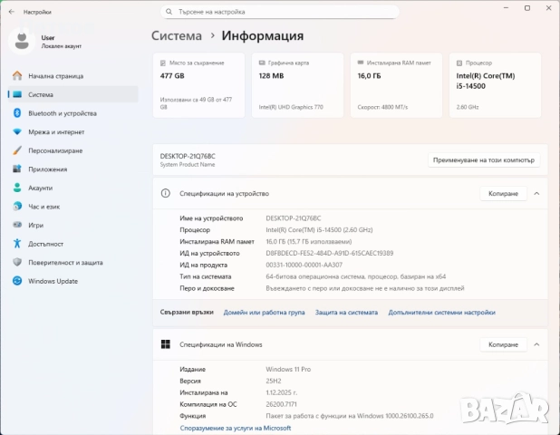Open Защита на системата link
The image size is (560, 435).
(346, 312)
